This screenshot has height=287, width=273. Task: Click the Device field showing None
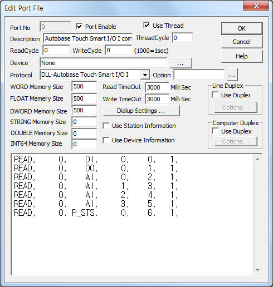click(103, 63)
